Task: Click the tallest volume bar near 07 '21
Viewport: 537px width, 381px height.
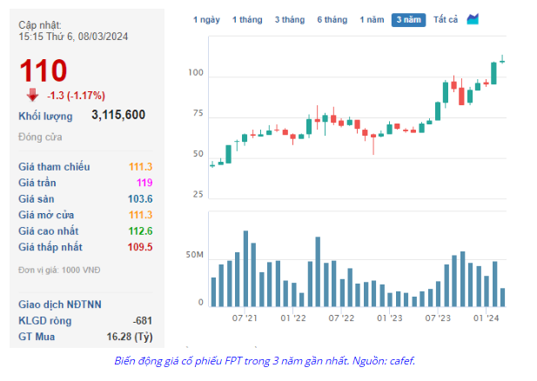Action: point(245,268)
